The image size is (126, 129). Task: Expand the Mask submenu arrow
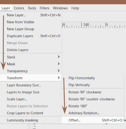[59, 64]
